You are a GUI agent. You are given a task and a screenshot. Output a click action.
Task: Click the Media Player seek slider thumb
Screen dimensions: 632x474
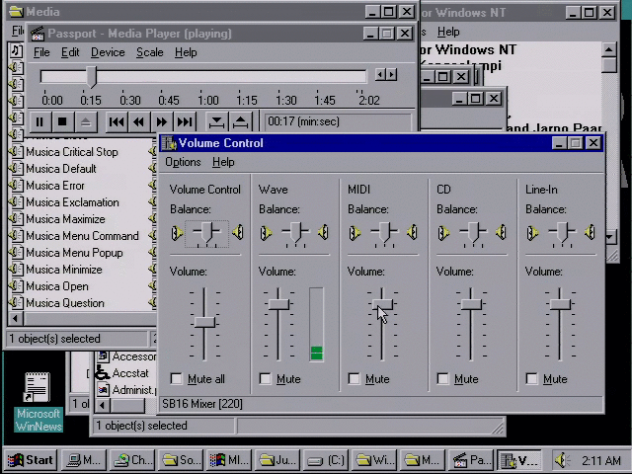click(x=92, y=77)
